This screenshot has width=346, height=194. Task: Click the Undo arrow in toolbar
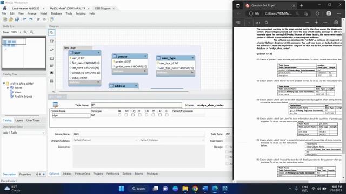point(25,19)
